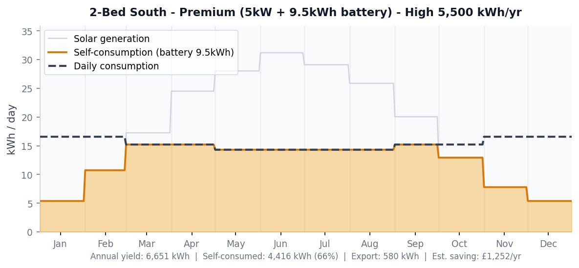Viewport: 579px width, 268px height.
Task: Click the Jan label on the x-axis
Action: pyautogui.click(x=60, y=244)
